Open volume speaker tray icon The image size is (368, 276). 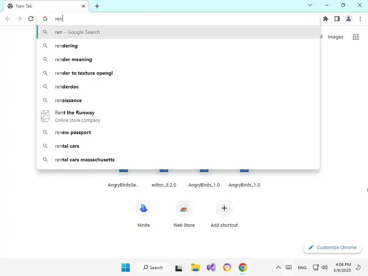point(325,267)
